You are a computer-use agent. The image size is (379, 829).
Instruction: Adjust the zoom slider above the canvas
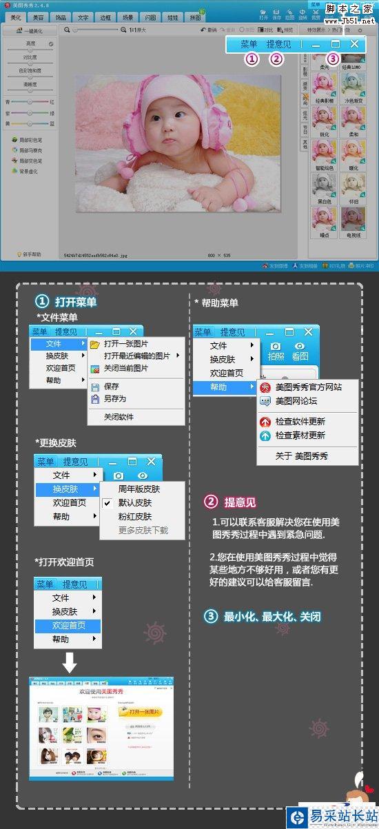(96, 30)
